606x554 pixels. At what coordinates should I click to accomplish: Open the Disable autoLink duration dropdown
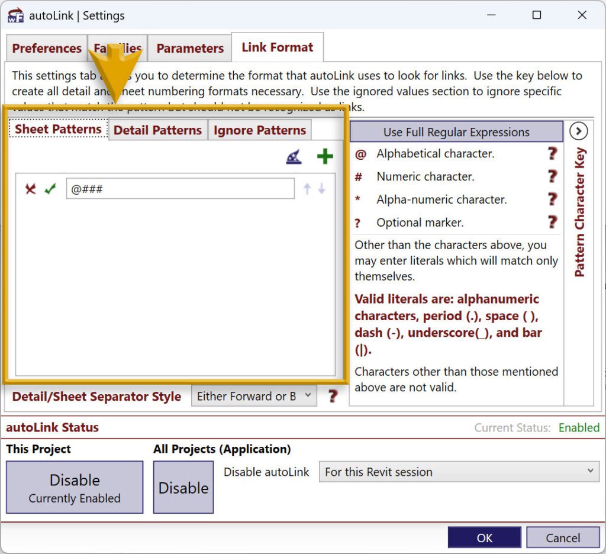click(x=459, y=472)
